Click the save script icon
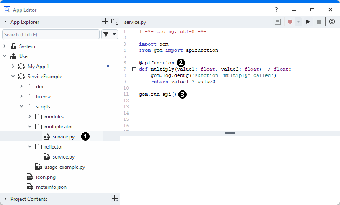 click(x=278, y=22)
